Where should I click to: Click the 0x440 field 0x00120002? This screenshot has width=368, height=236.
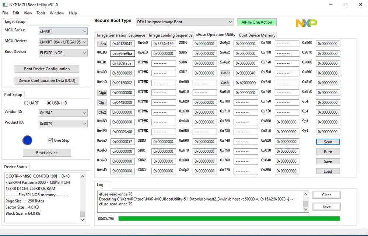pyautogui.click(x=123, y=83)
